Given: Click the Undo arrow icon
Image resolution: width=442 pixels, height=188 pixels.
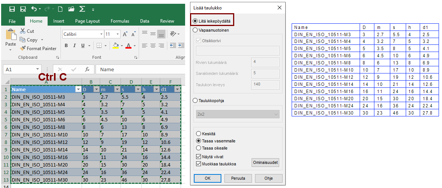Looking at the screenshot, I should (x=34, y=9).
